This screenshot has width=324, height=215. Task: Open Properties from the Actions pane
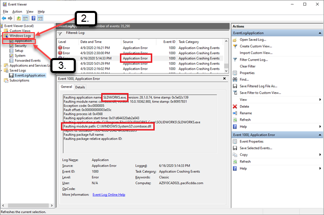tap(247, 73)
